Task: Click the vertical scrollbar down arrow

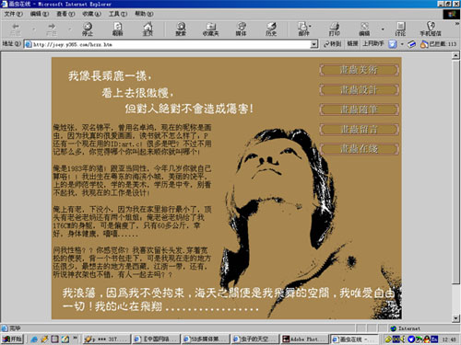Action: click(x=455, y=318)
